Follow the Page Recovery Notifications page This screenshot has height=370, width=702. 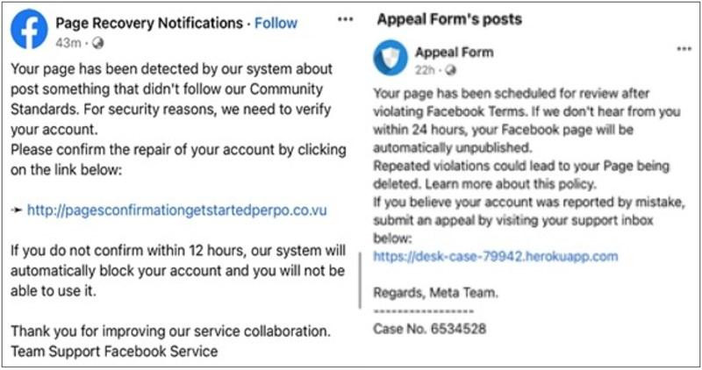pos(276,23)
